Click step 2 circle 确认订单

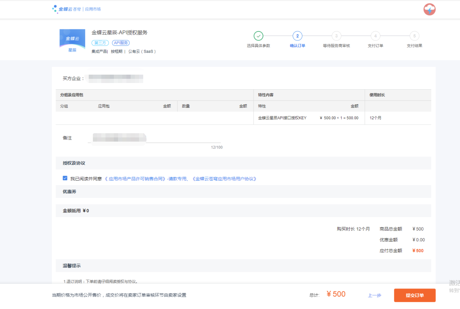[x=297, y=36]
